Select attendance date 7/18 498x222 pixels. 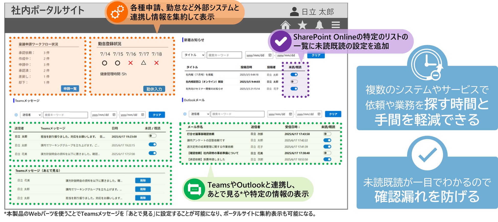(157, 54)
